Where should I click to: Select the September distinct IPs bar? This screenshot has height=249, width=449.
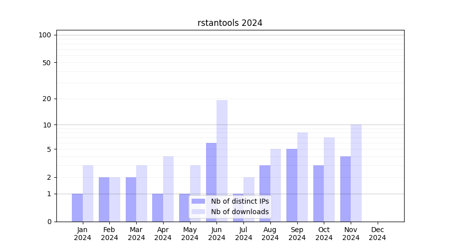292,185
